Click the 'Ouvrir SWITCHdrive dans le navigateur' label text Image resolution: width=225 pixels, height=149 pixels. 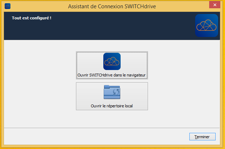coord(112,75)
